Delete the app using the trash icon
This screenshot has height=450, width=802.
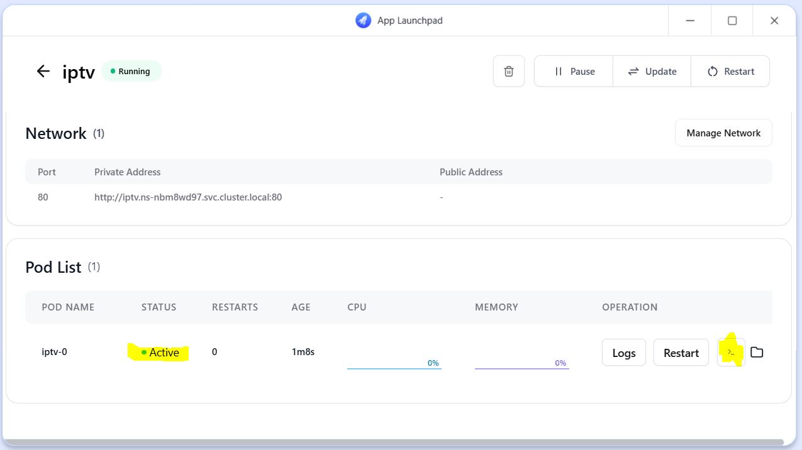pyautogui.click(x=509, y=72)
